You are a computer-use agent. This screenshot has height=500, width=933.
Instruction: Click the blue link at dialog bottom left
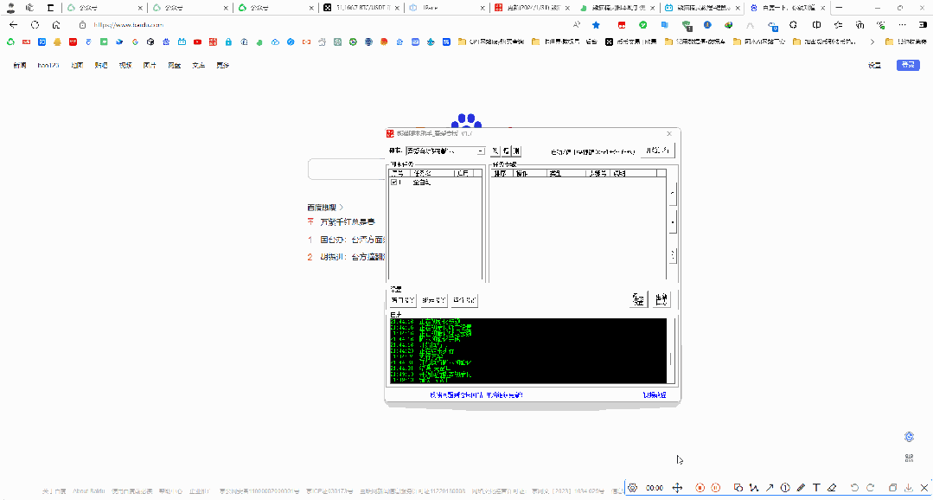pos(476,395)
